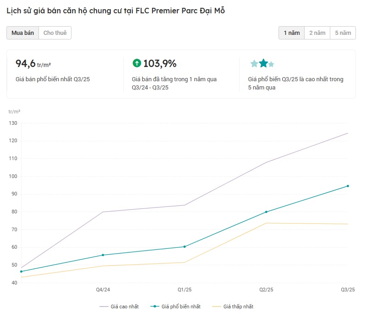Screen dimensions: 366x318
Task: Click the Q4/24 x-axis label
Action: coord(103,290)
